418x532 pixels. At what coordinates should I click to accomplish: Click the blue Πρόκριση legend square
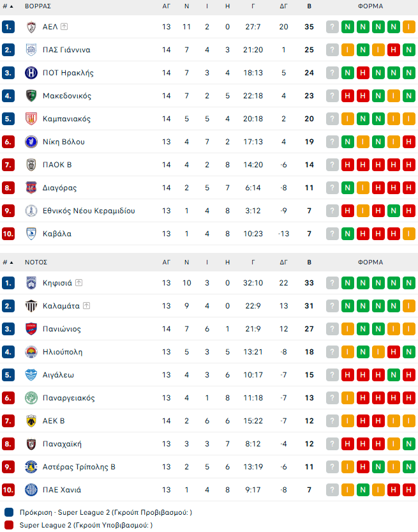(x=8, y=512)
